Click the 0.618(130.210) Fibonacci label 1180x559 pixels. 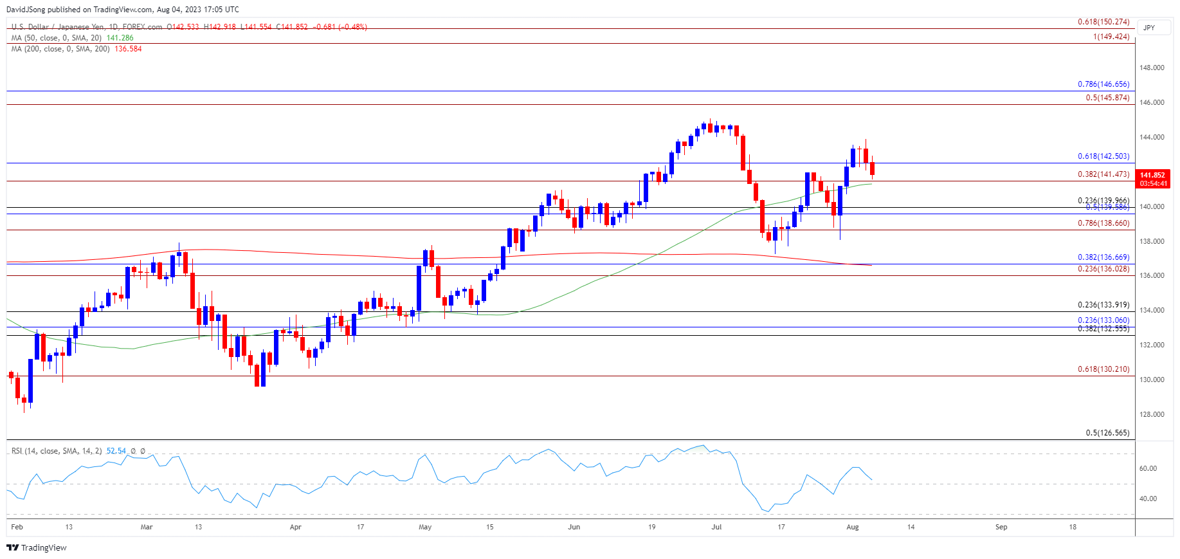(x=1103, y=369)
